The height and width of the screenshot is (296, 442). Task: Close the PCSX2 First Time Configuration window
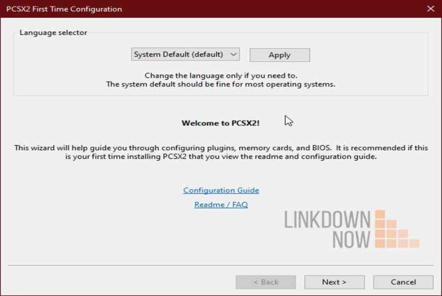pyautogui.click(x=430, y=9)
